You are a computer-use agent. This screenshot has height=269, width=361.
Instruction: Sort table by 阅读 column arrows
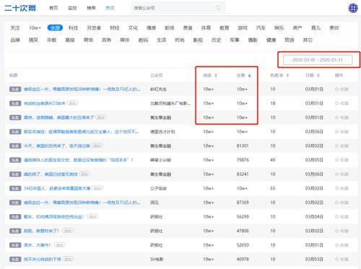coord(216,75)
